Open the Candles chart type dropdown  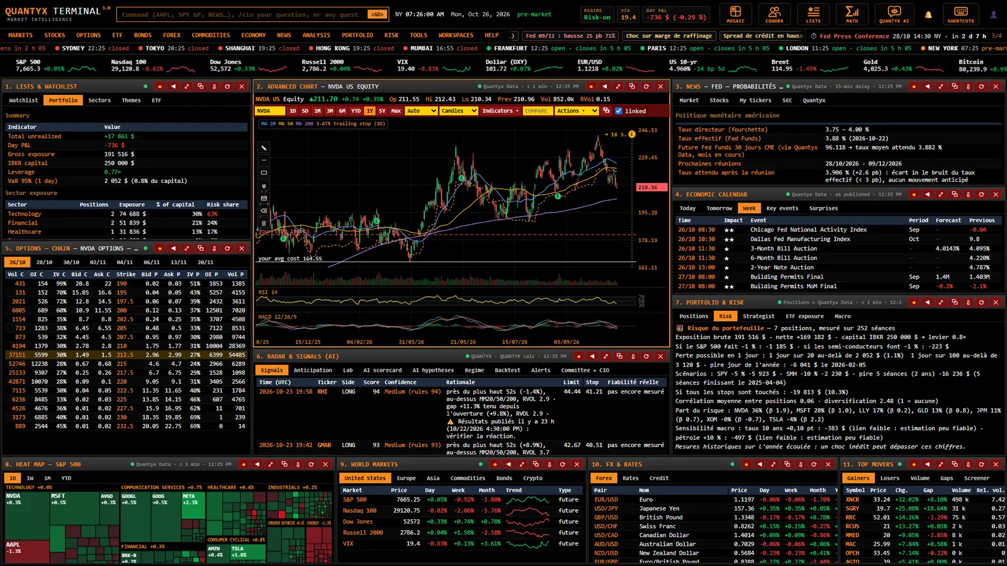click(x=458, y=111)
